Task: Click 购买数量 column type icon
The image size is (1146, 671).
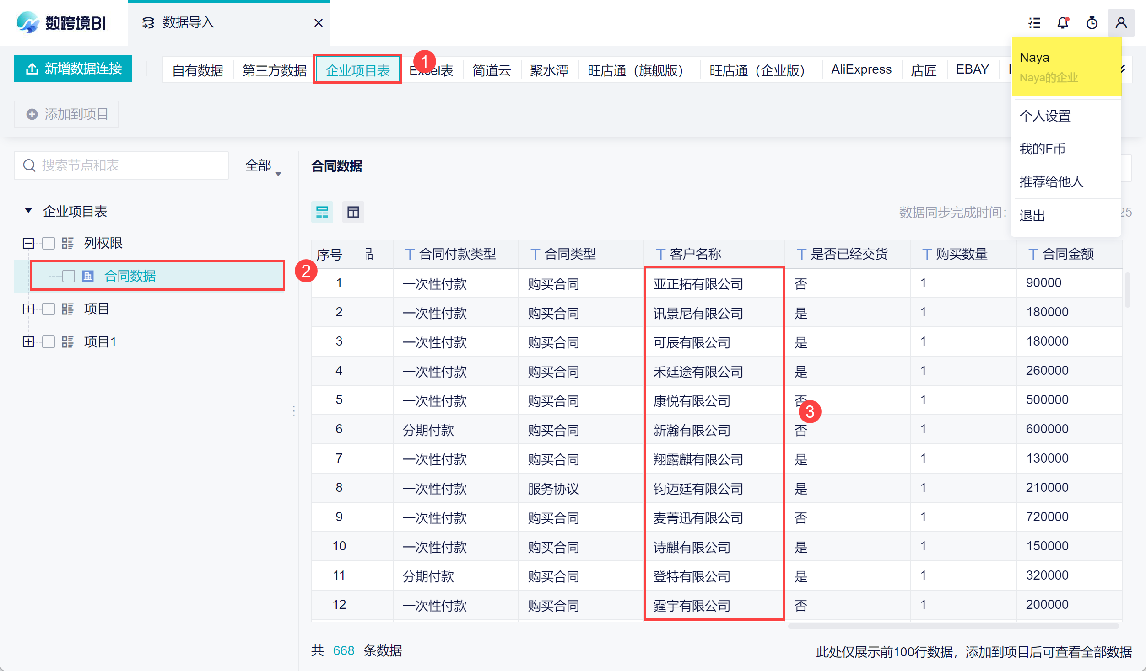Action: [927, 255]
